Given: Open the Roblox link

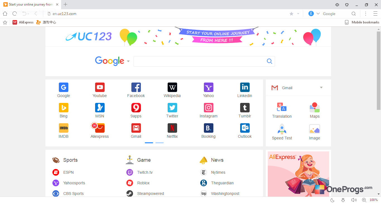Looking at the screenshot, I should pyautogui.click(x=138, y=183).
